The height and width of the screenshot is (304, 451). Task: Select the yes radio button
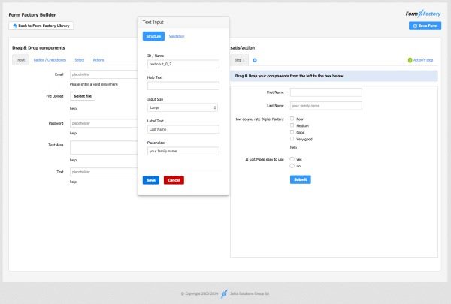[292, 159]
